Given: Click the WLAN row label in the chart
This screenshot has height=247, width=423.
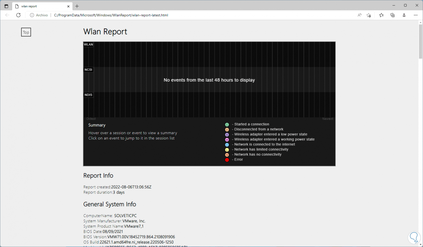Looking at the screenshot, I should pyautogui.click(x=88, y=45).
